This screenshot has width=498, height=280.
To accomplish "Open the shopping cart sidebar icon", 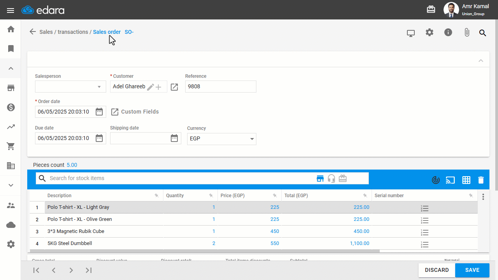I will pyautogui.click(x=11, y=146).
